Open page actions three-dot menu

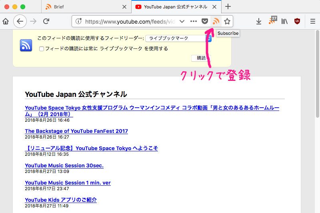[x=194, y=21]
